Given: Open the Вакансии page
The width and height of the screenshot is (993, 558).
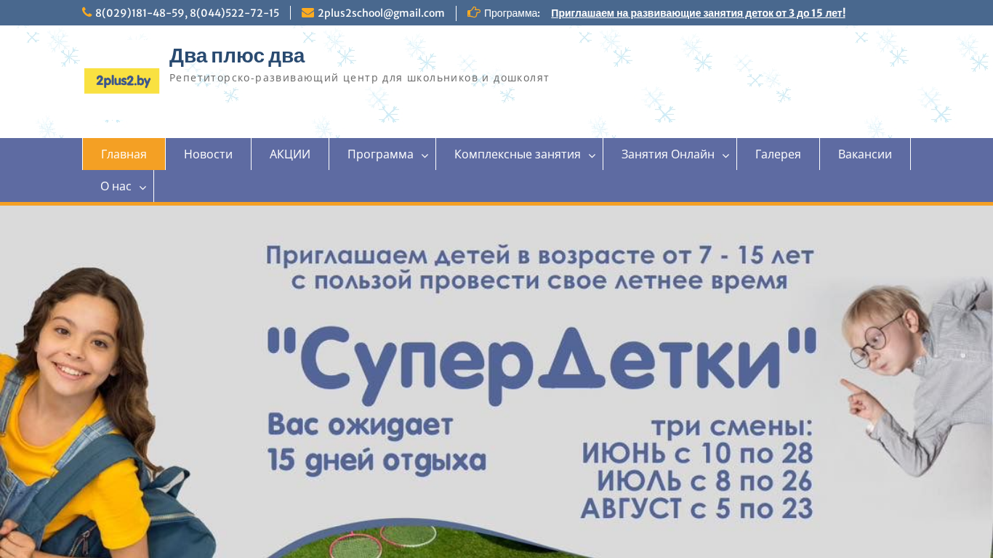Looking at the screenshot, I should click(865, 154).
